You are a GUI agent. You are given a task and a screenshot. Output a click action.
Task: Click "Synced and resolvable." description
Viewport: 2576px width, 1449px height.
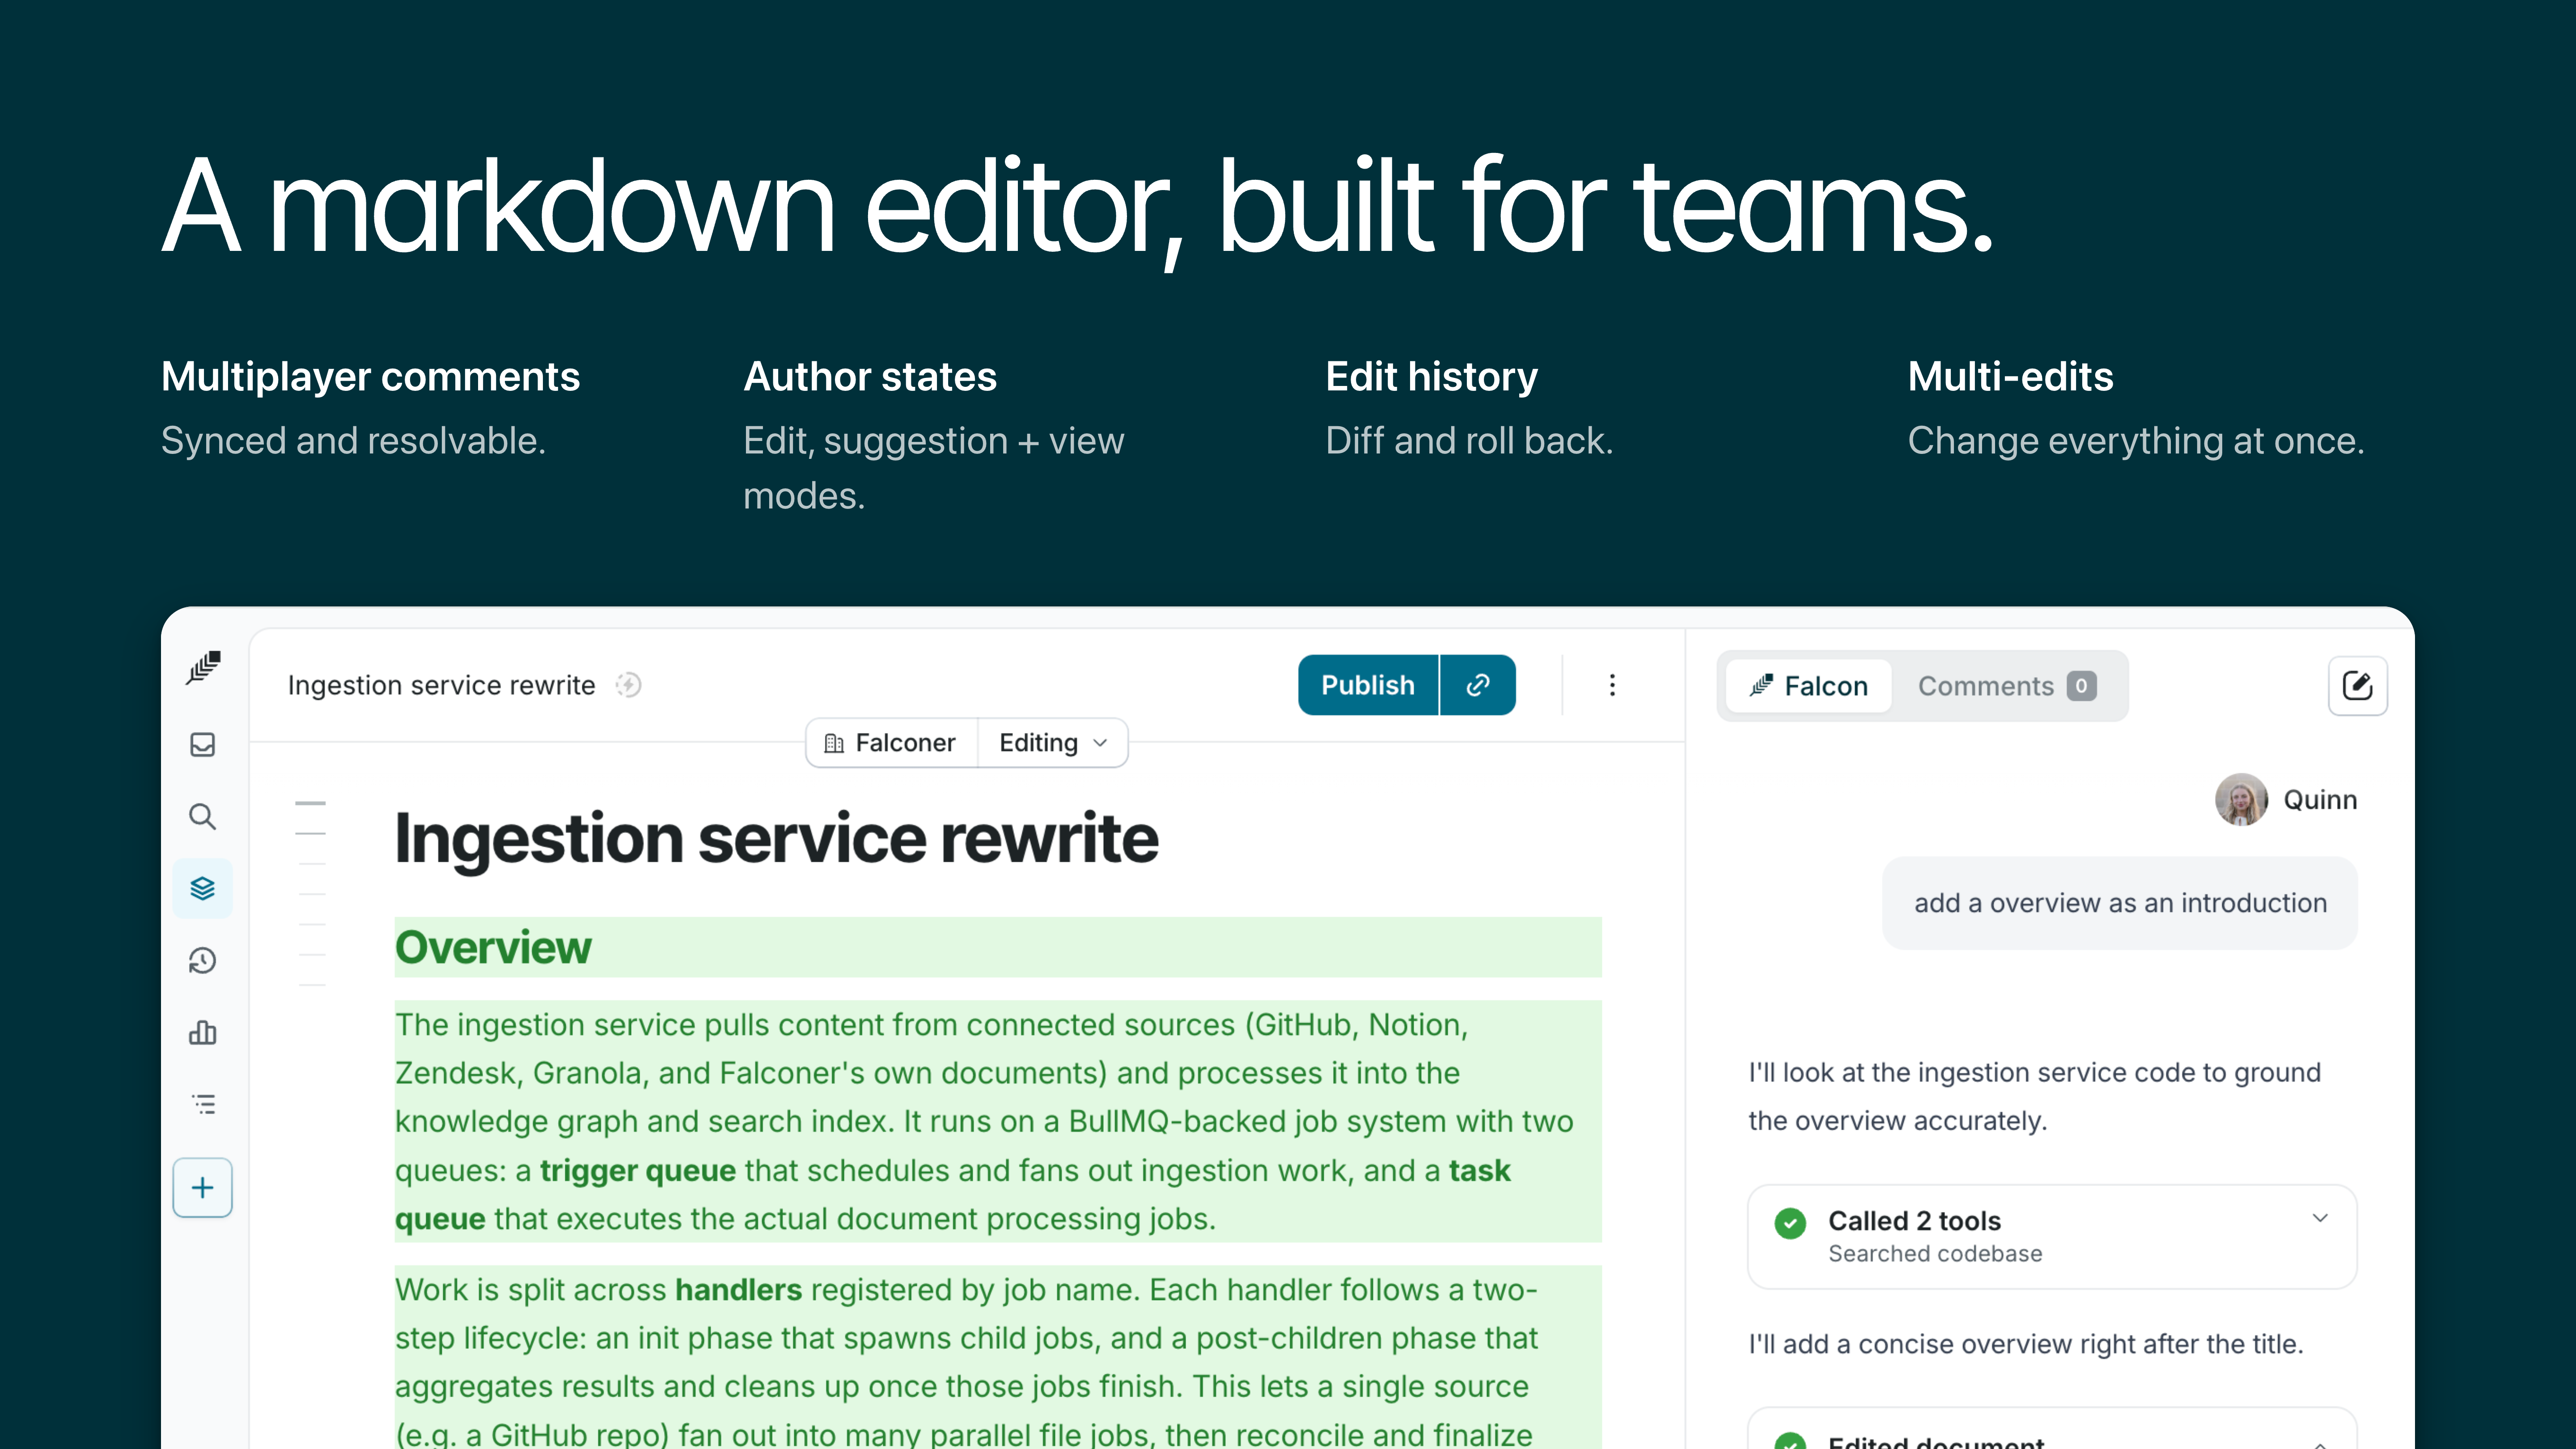tap(354, 441)
